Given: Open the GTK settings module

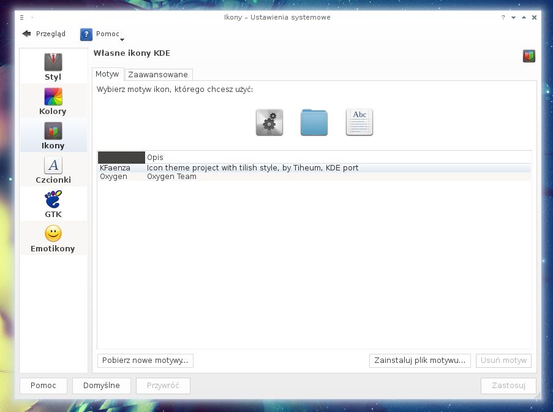Looking at the screenshot, I should 53,204.
